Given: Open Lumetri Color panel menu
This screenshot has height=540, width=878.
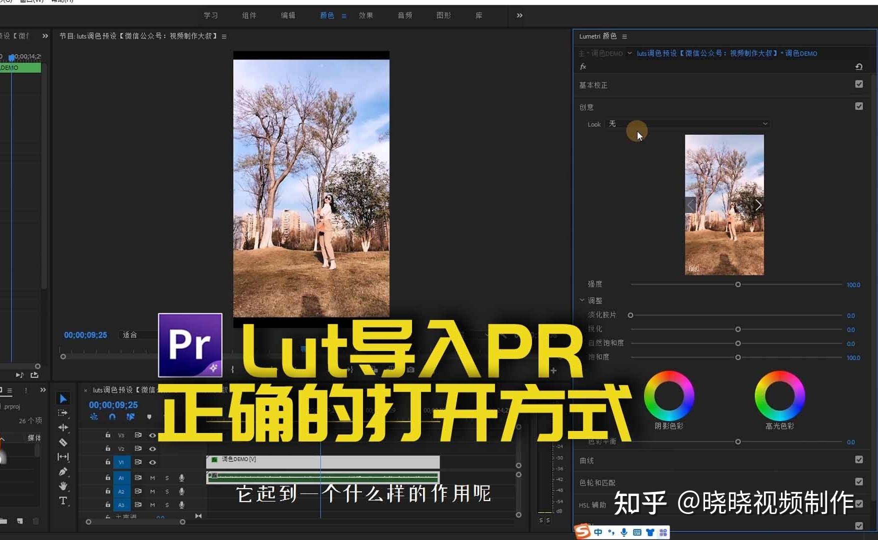Looking at the screenshot, I should (x=624, y=36).
